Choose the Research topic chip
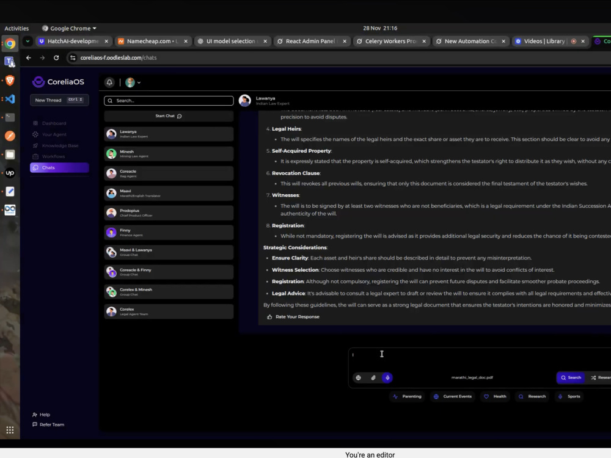This screenshot has height=458, width=611. pos(532,396)
